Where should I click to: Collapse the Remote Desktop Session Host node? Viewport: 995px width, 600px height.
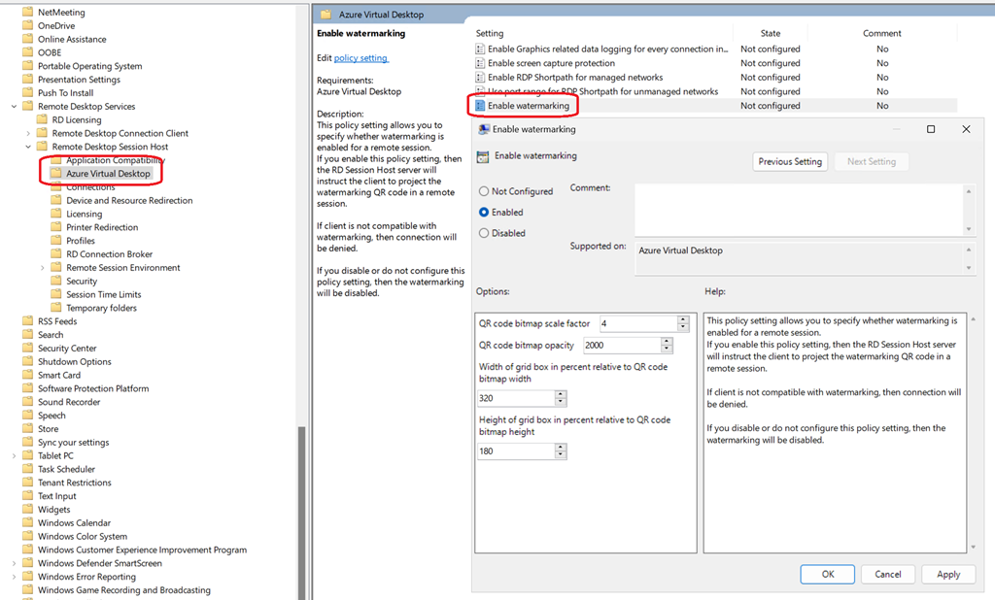click(28, 147)
